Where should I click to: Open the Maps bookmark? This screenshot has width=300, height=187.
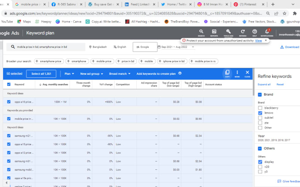tap(24, 22)
